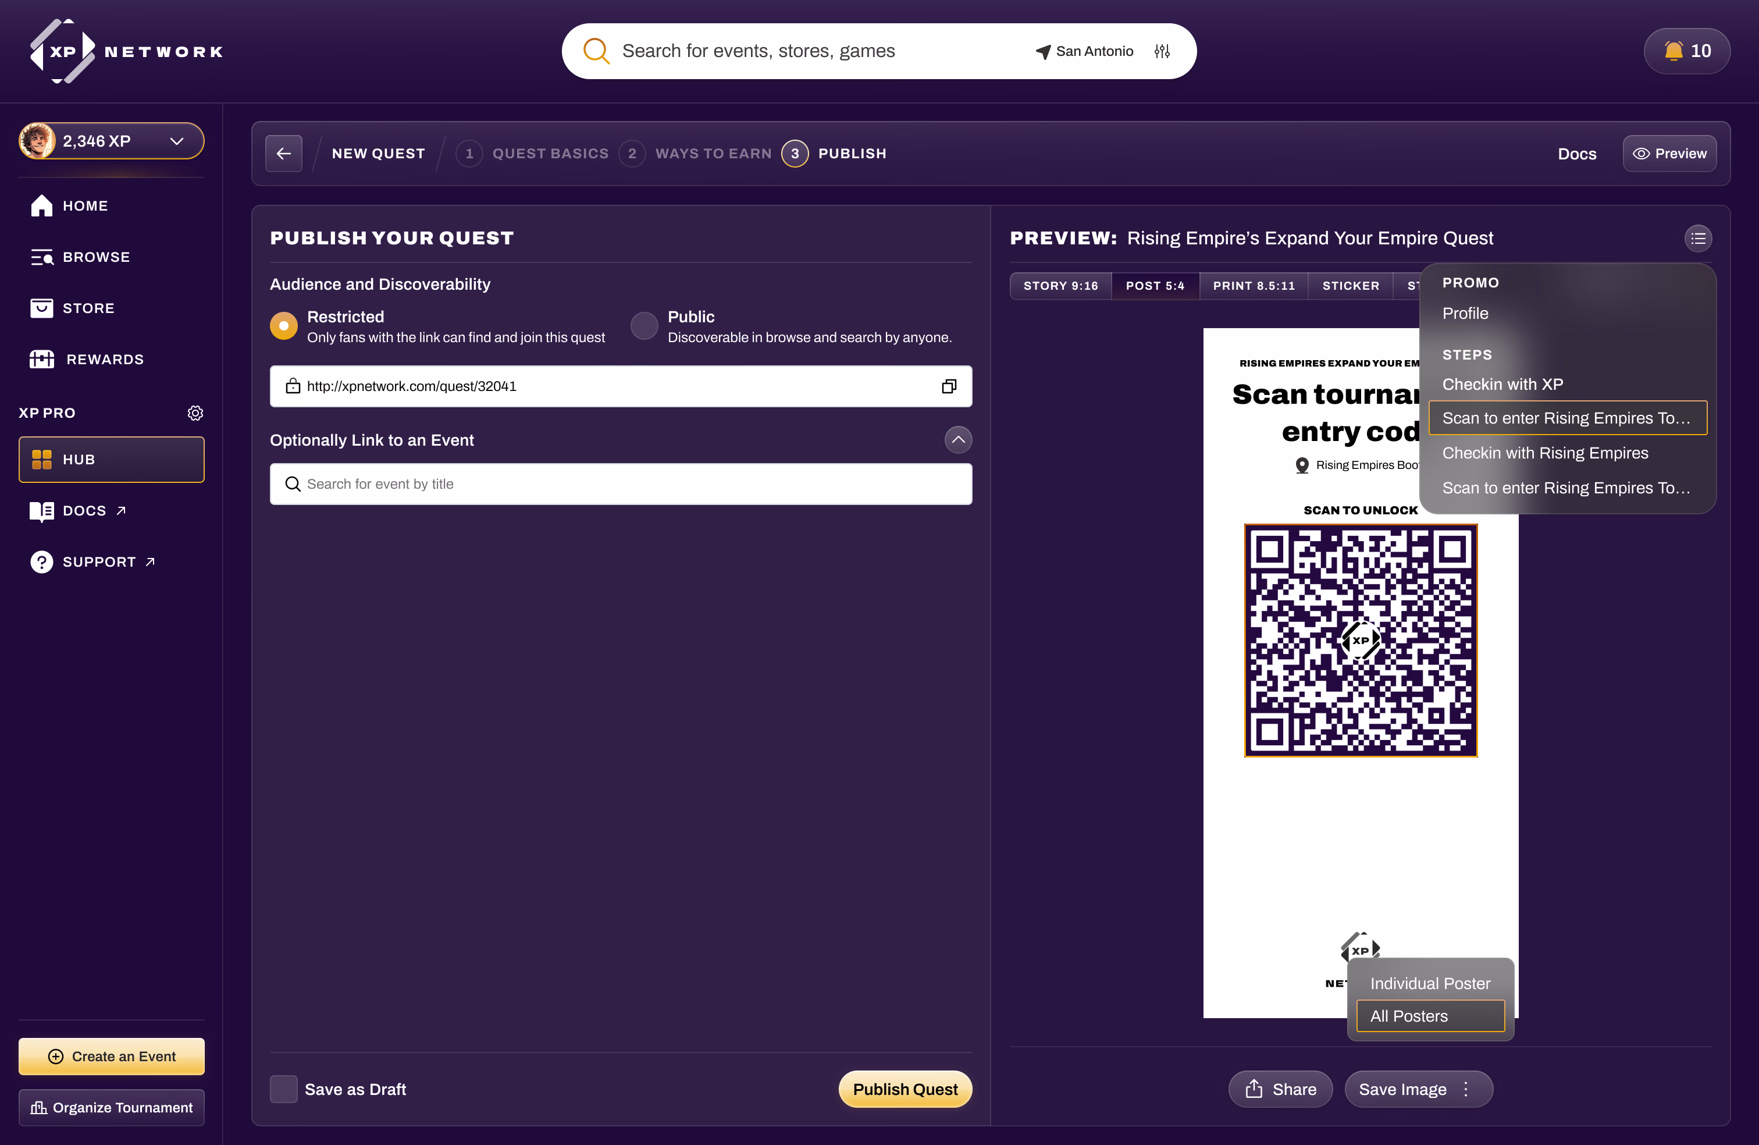This screenshot has width=1759, height=1145.
Task: Click the search magnifier icon in top bar
Action: point(596,51)
